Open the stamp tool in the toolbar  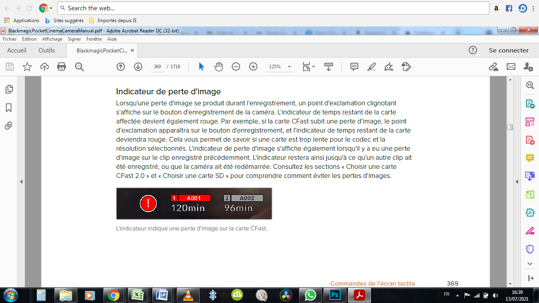click(406, 67)
